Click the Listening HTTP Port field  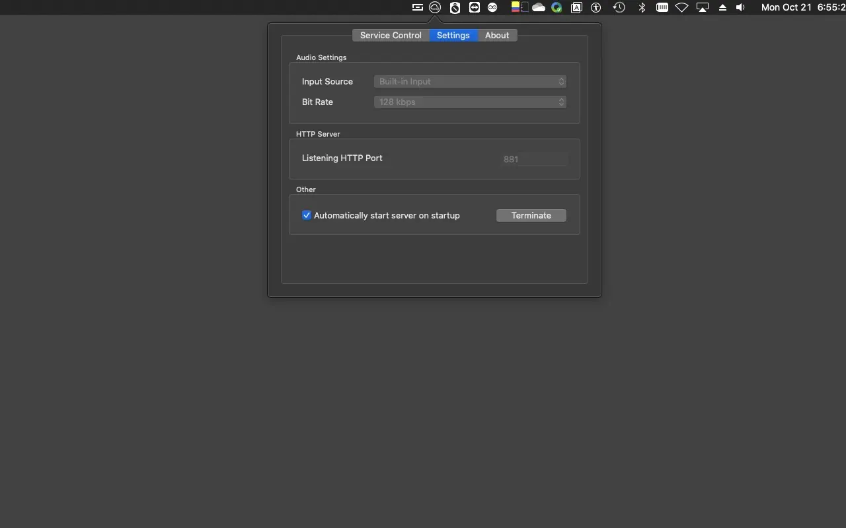tap(533, 158)
